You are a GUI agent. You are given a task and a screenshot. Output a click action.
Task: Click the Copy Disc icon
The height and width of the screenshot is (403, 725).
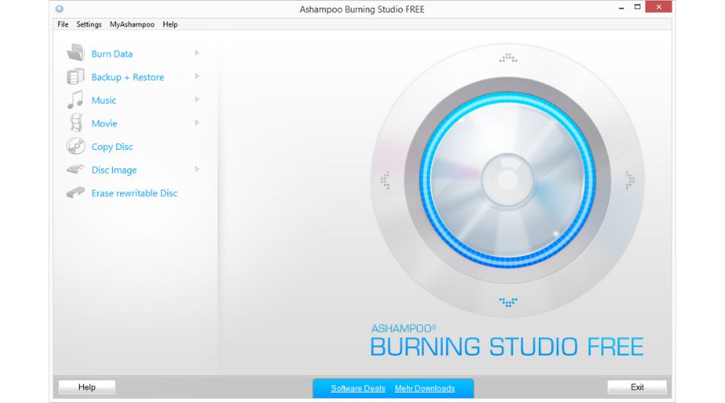pos(76,146)
